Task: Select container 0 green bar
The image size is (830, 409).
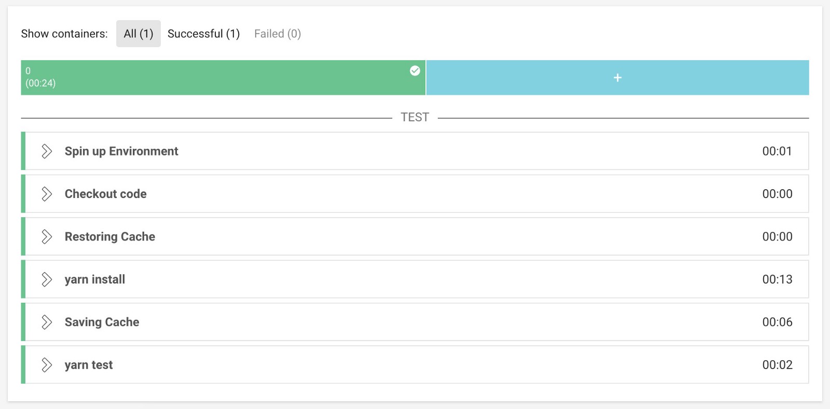Action: (x=223, y=78)
